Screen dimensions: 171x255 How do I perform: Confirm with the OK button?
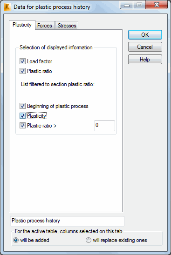pyautogui.click(x=145, y=34)
